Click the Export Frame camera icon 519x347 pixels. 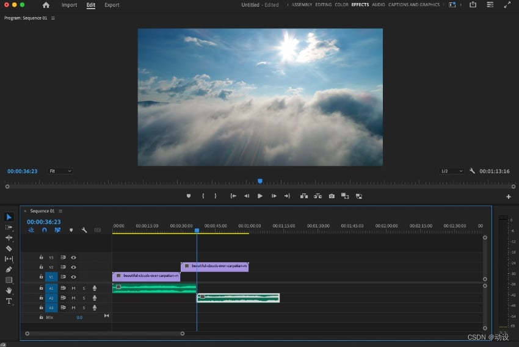(x=332, y=196)
